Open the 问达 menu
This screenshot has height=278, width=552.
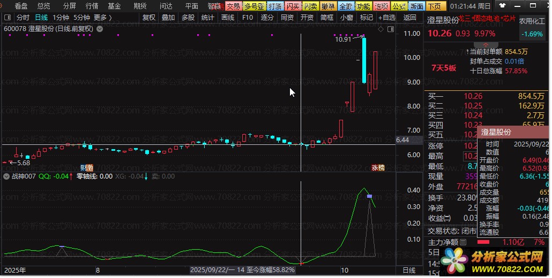(x=166, y=6)
